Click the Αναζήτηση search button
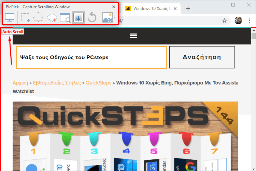256x171 pixels. tap(202, 57)
